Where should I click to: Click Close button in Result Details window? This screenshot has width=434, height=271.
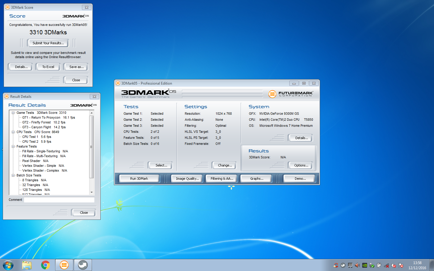pyautogui.click(x=84, y=213)
